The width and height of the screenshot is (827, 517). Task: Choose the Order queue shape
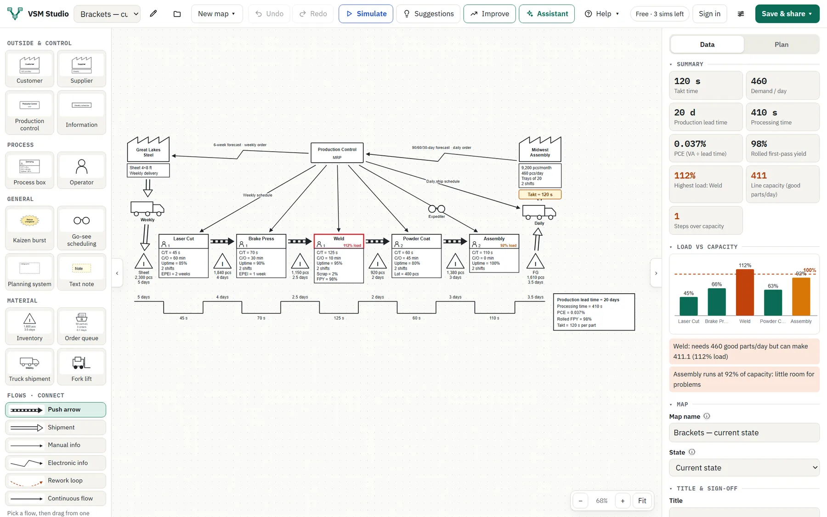[x=81, y=326]
